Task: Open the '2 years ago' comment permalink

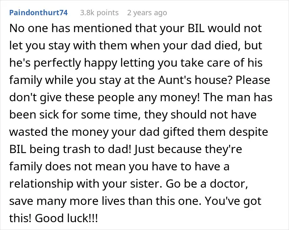Action: 147,13
